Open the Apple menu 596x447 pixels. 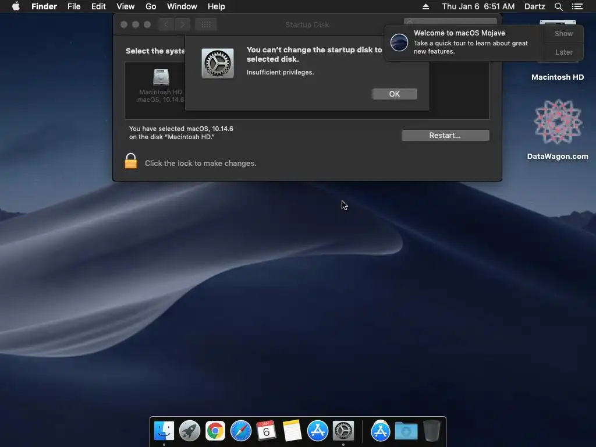(16, 6)
